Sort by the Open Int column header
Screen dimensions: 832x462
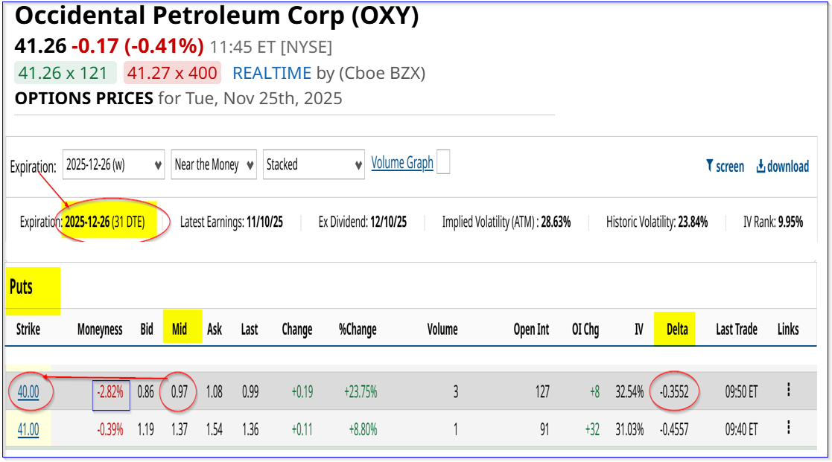tap(531, 329)
